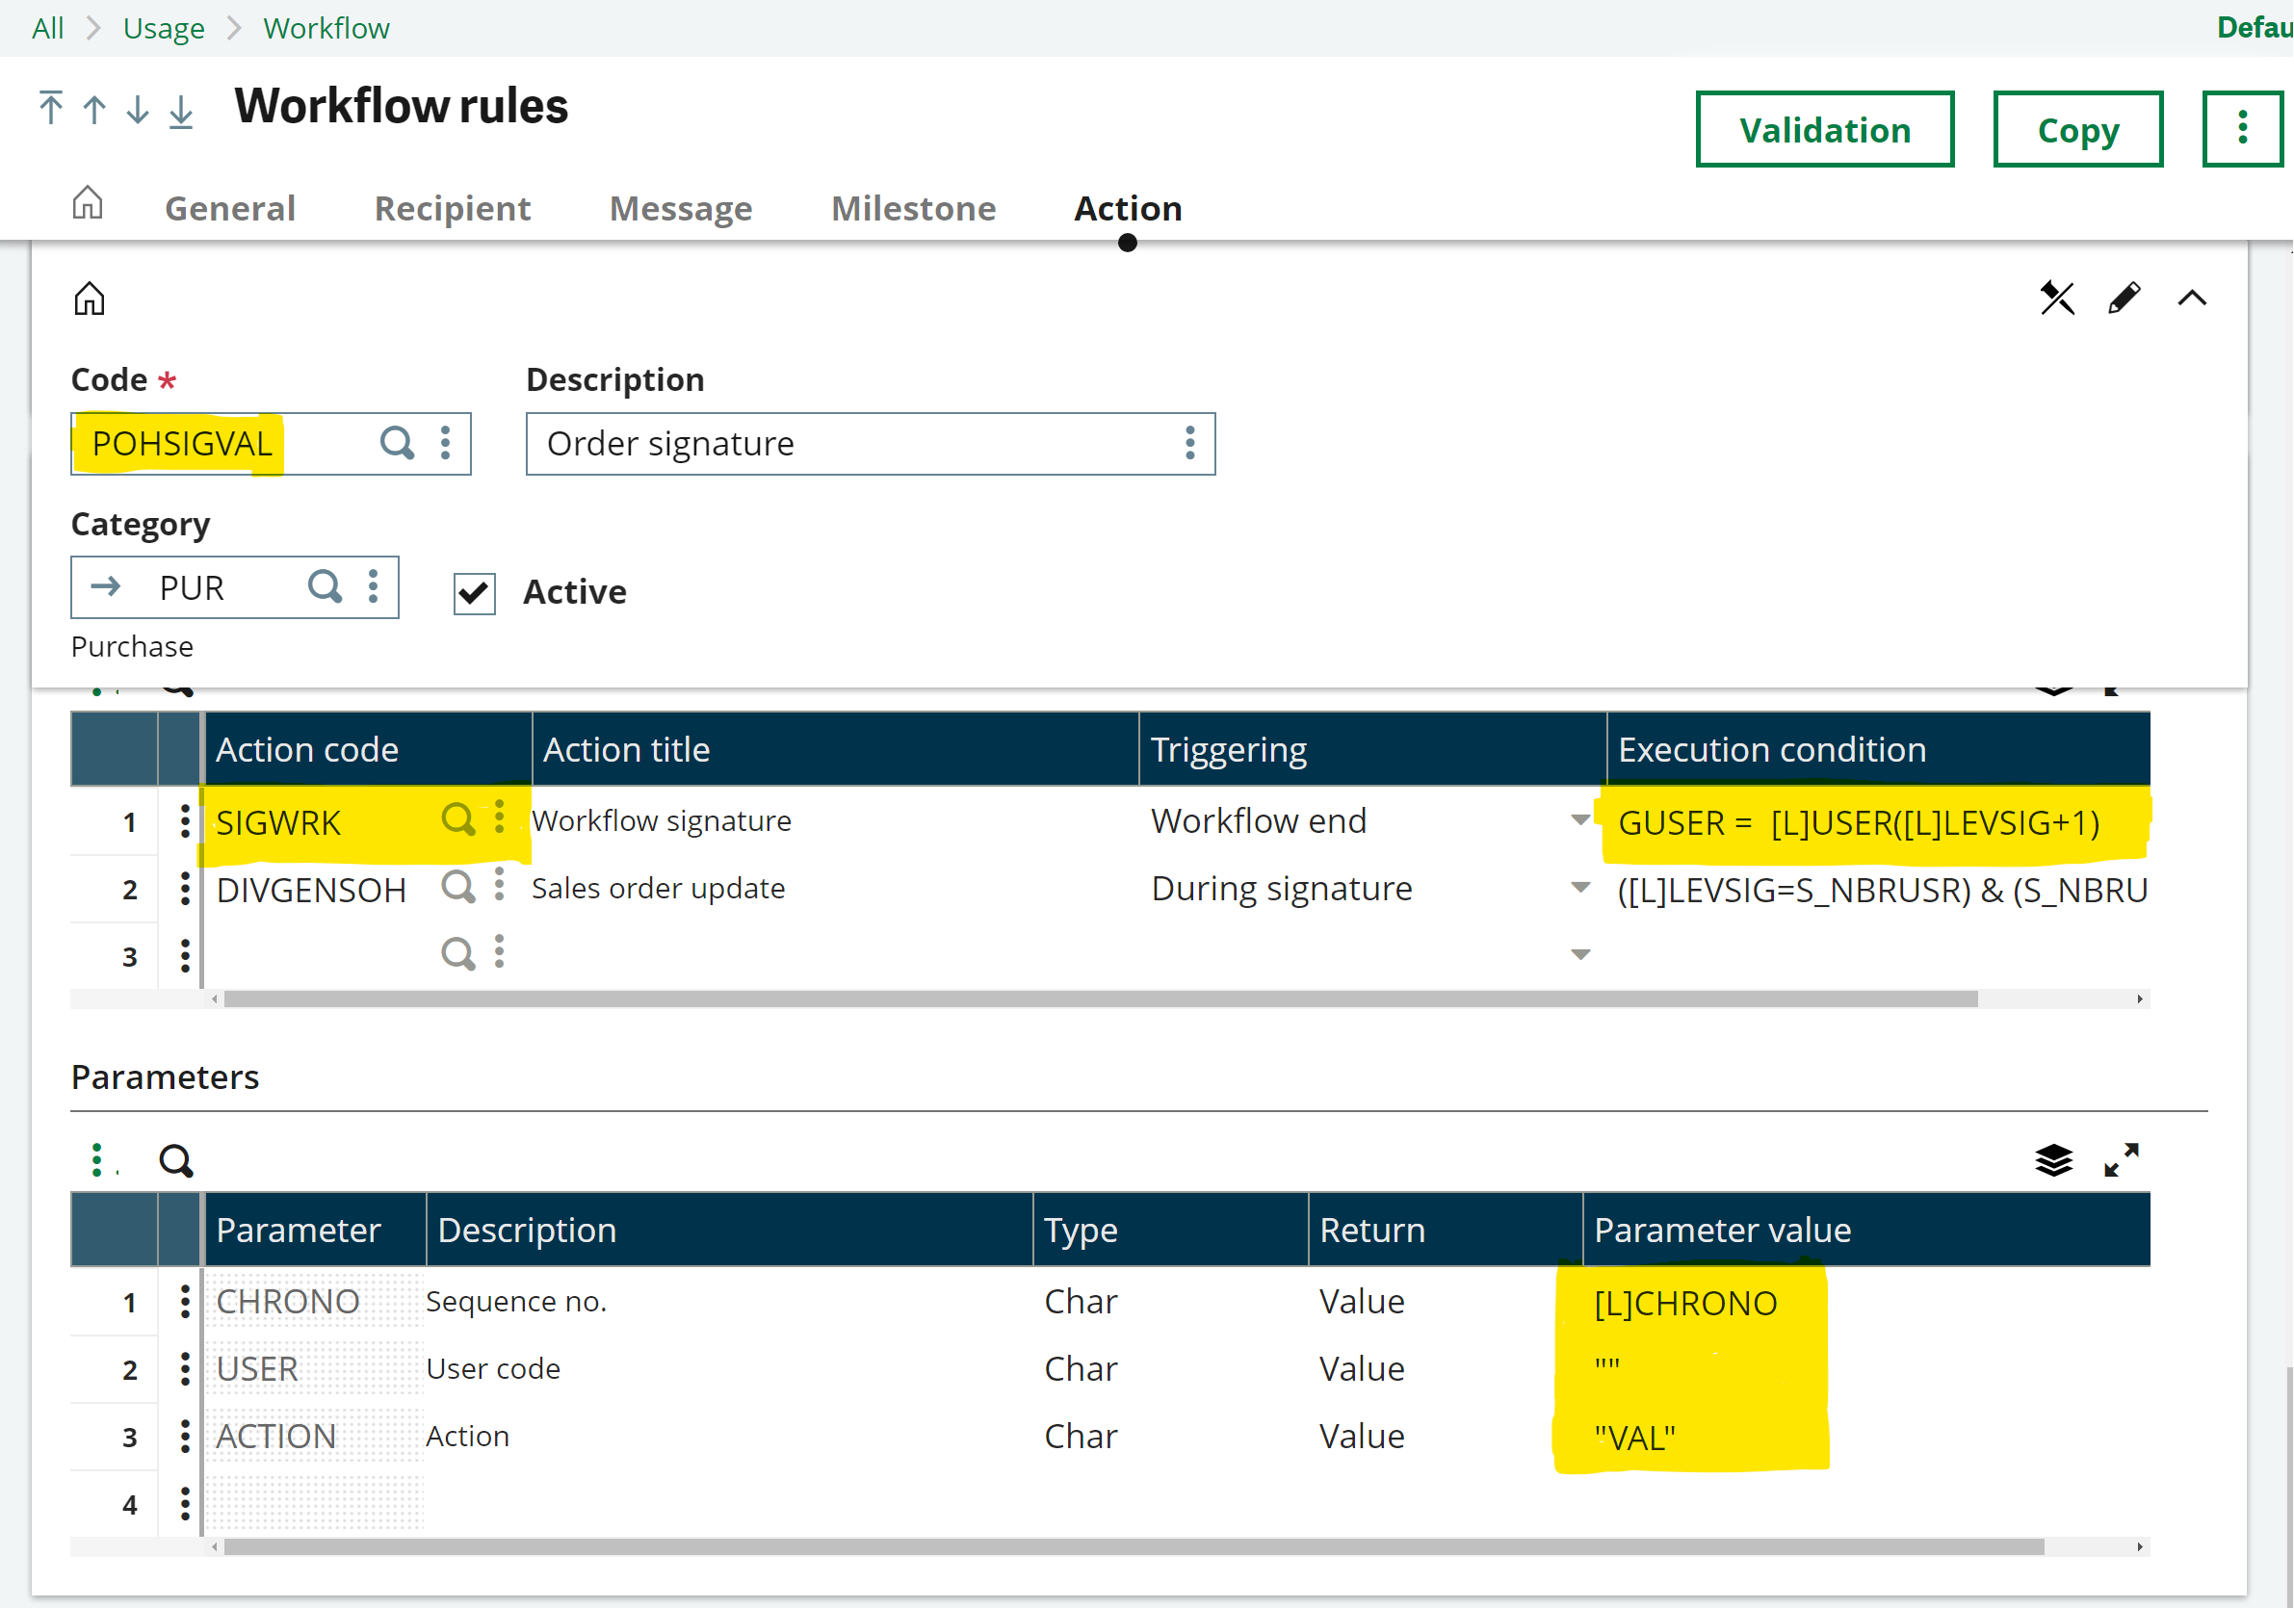Click the Copy button
This screenshot has width=2294, height=1608.
(2076, 130)
